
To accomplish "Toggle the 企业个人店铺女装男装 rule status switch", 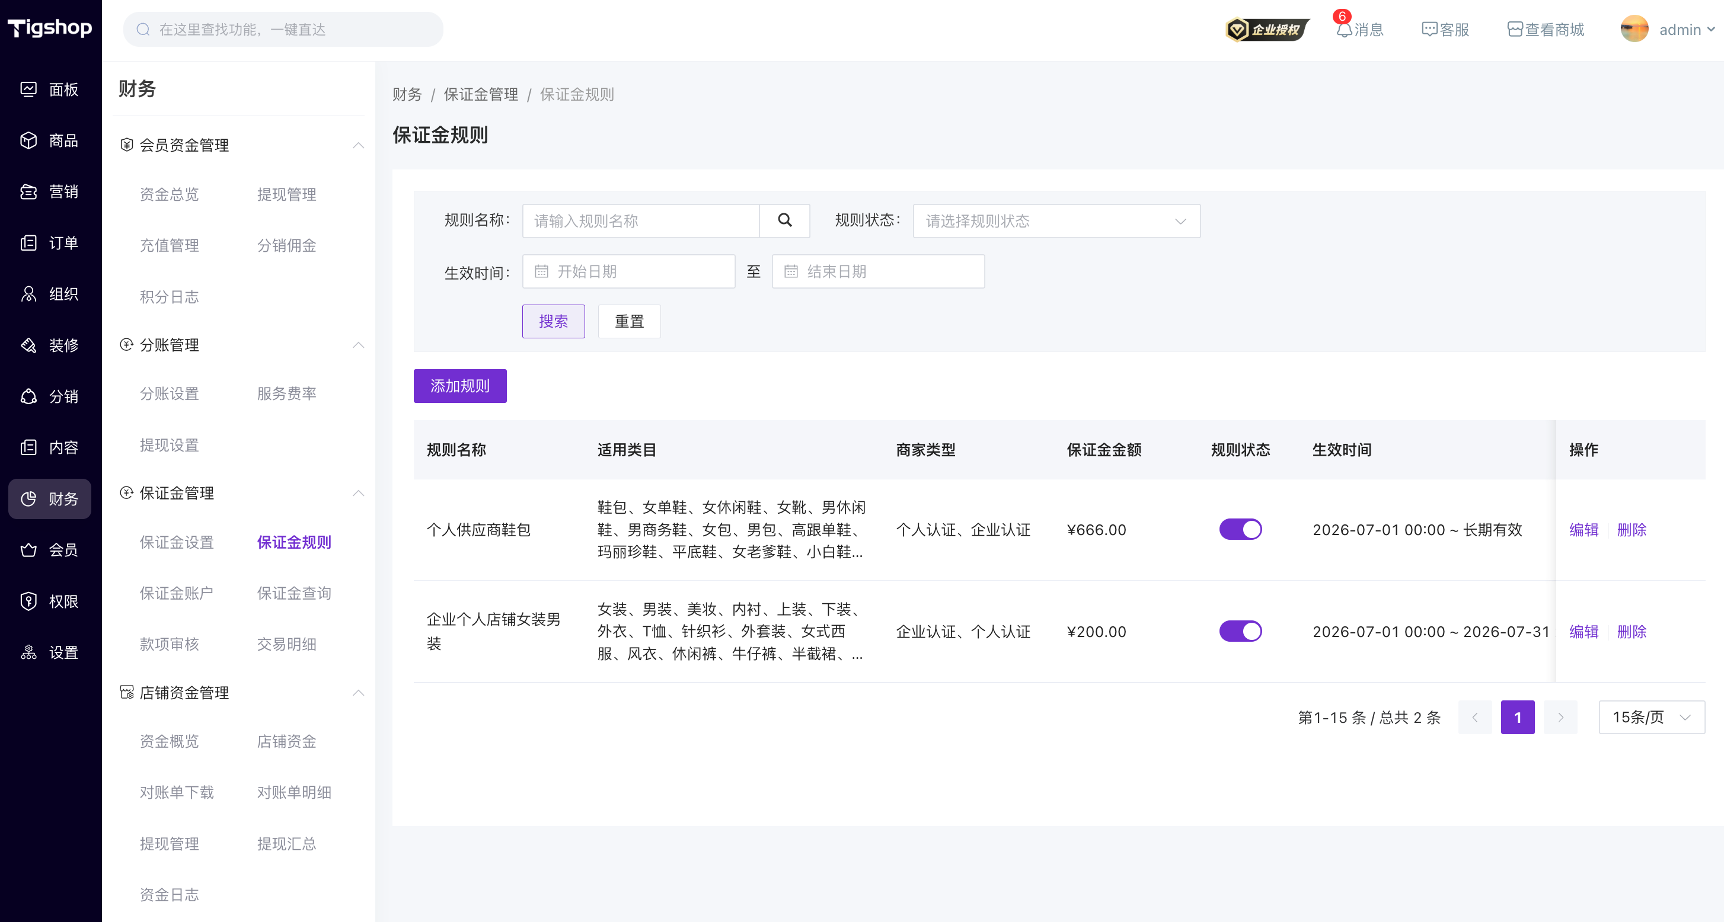I will pyautogui.click(x=1240, y=631).
